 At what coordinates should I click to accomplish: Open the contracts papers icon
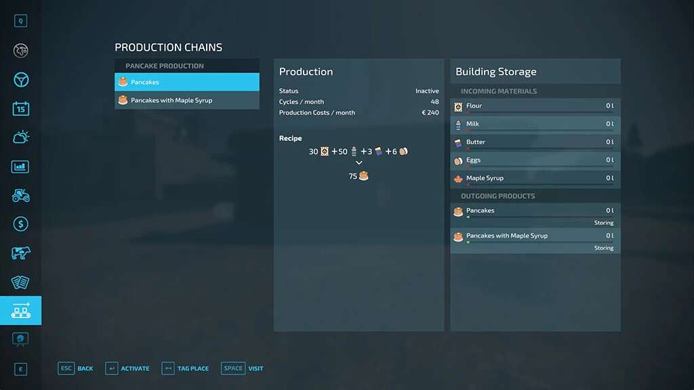coord(20,282)
